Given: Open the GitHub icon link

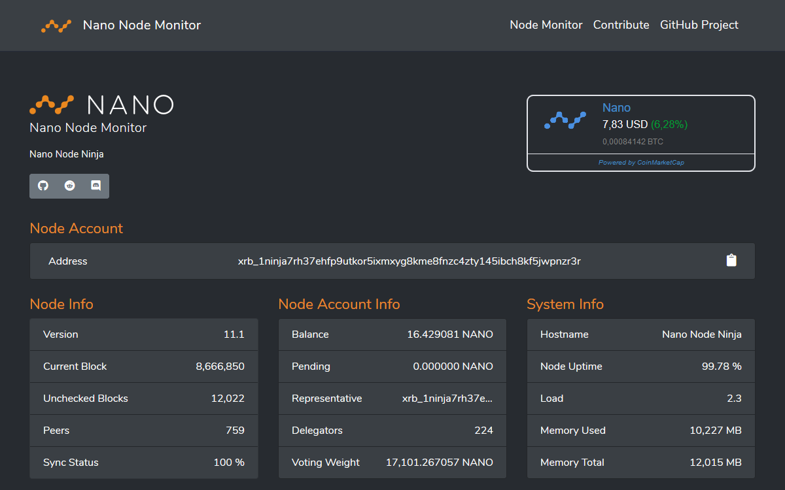Looking at the screenshot, I should click(43, 186).
